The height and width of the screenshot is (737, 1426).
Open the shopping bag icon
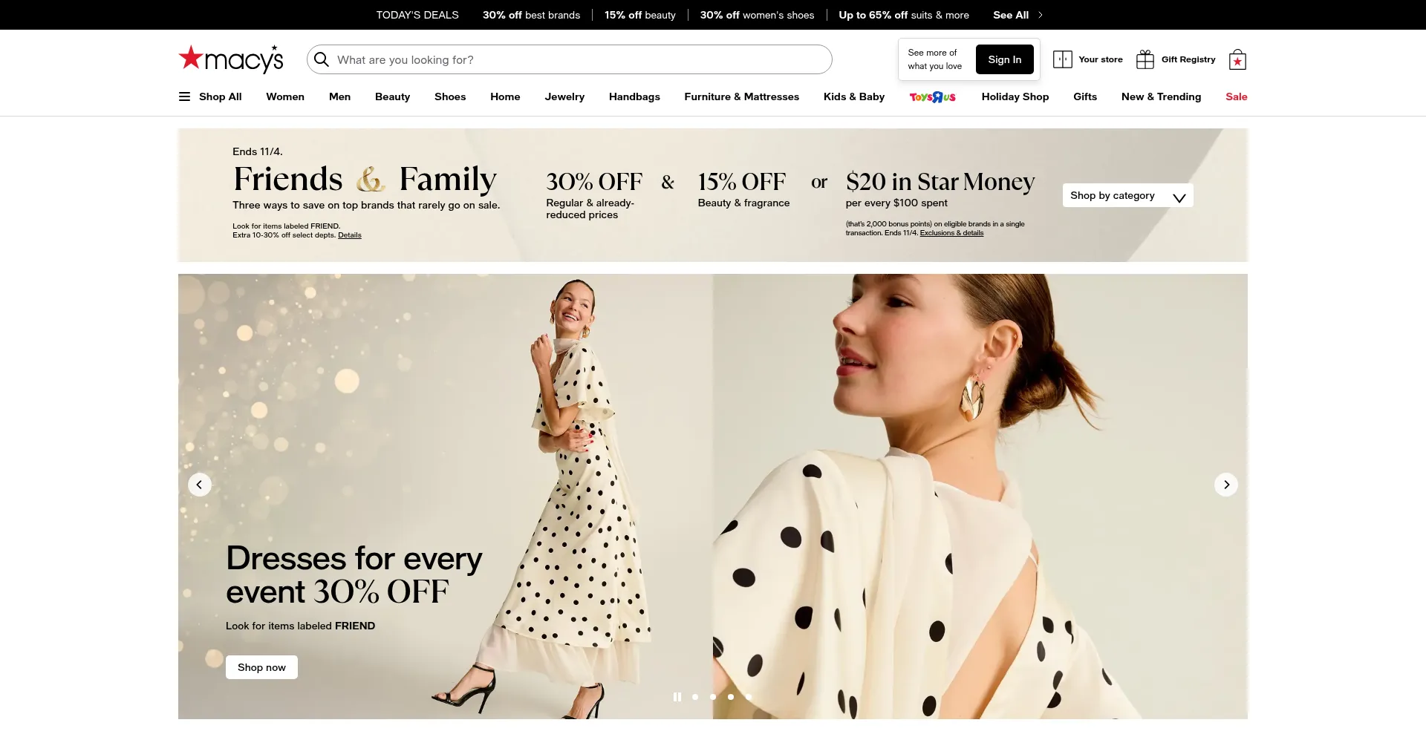point(1237,60)
